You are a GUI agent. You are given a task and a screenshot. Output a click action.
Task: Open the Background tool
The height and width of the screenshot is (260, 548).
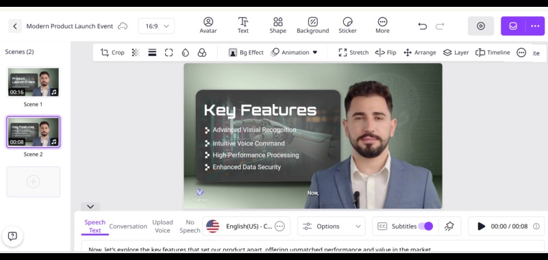coord(313,25)
